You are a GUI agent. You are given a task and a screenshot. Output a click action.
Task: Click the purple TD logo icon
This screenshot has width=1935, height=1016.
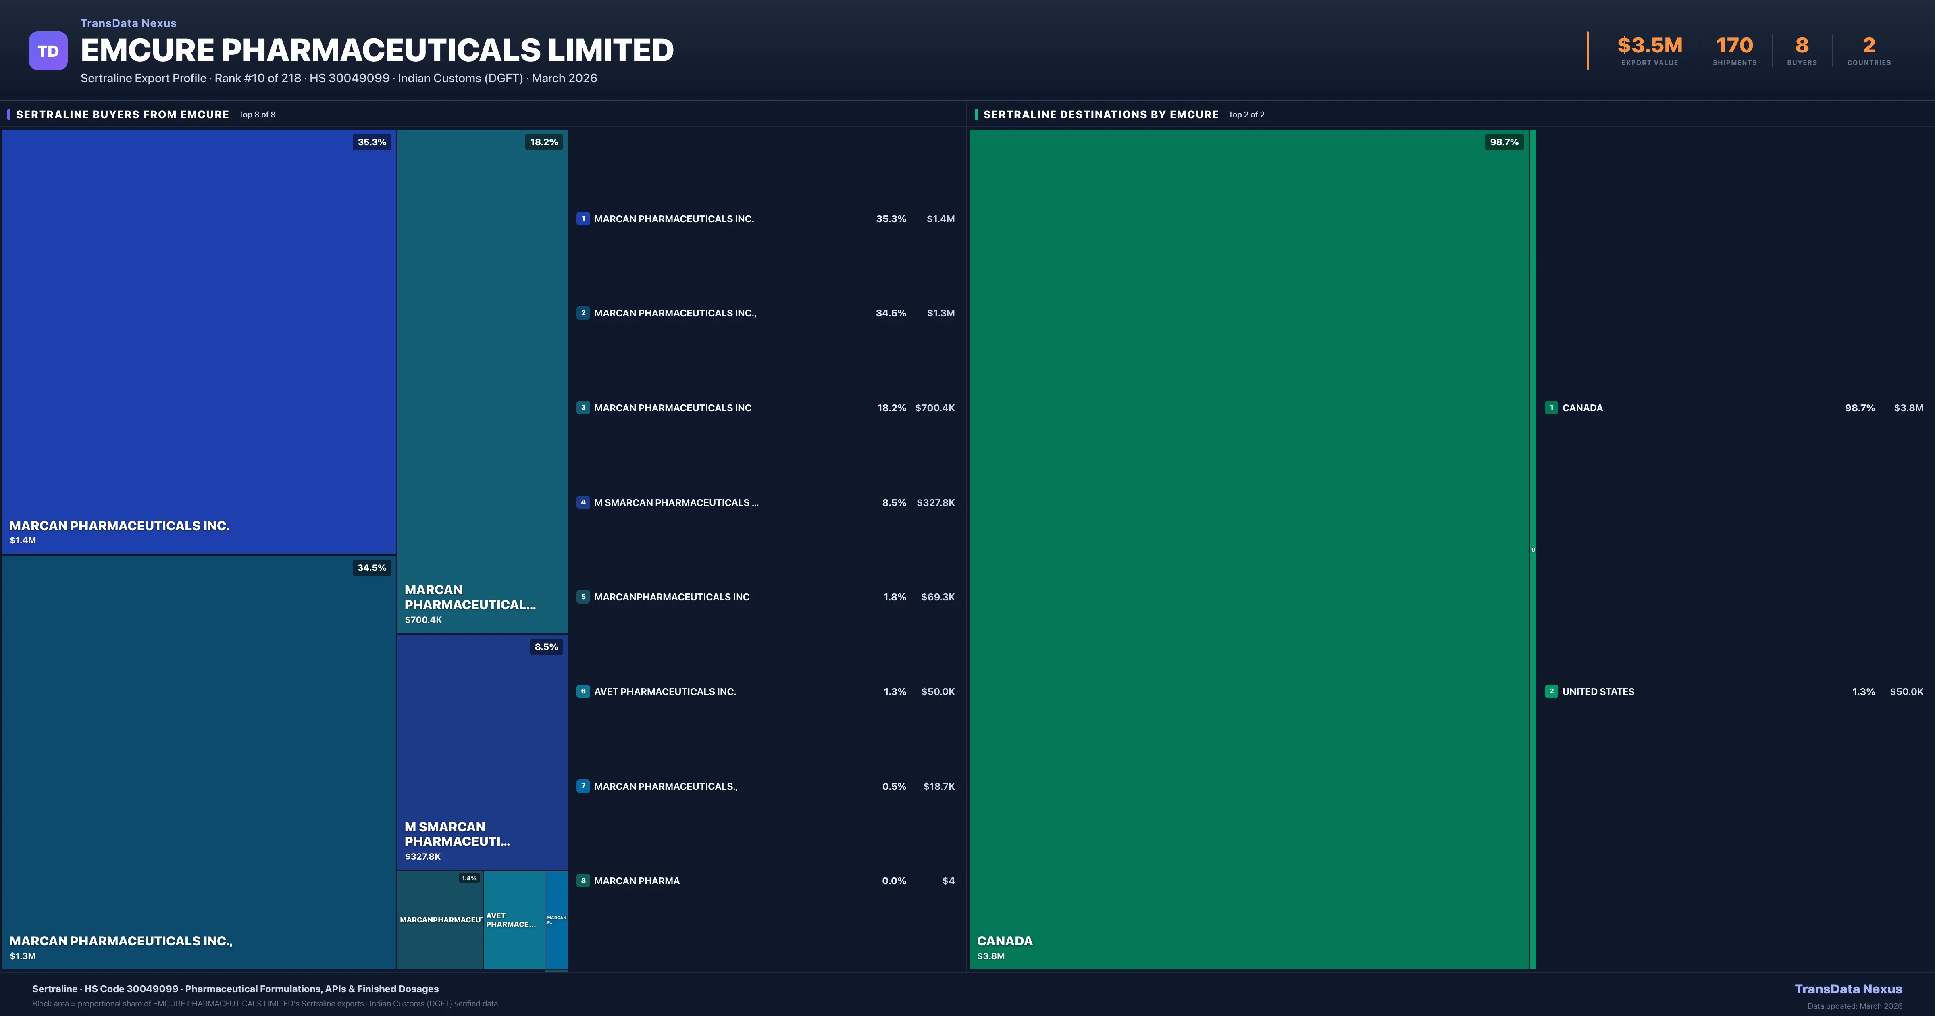pyautogui.click(x=48, y=51)
